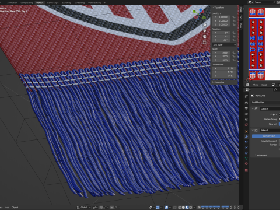Open the Object properties tab

[246, 131]
